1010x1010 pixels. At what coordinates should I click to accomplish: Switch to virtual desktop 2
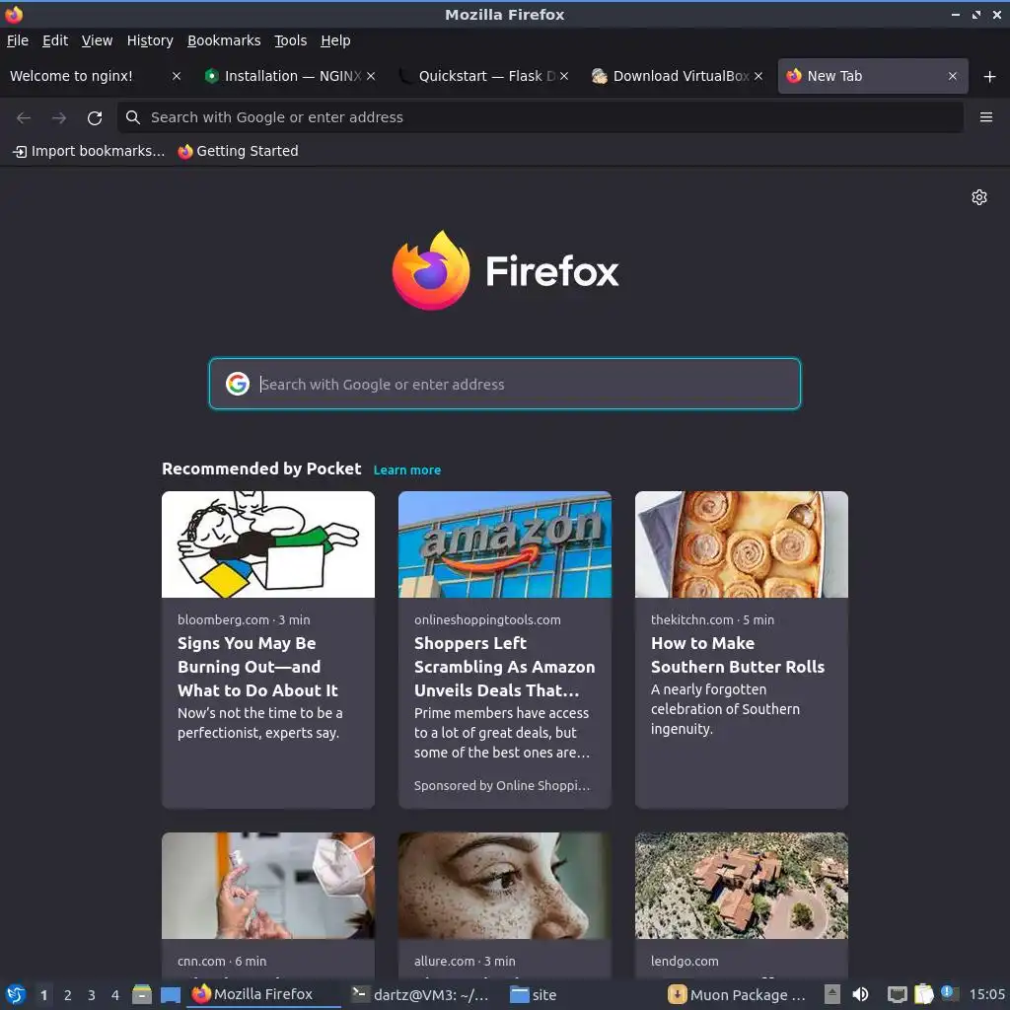tap(68, 995)
